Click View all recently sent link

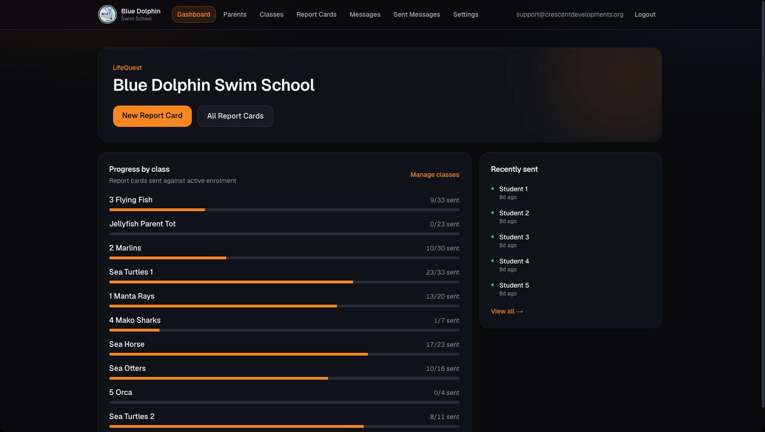(x=507, y=311)
